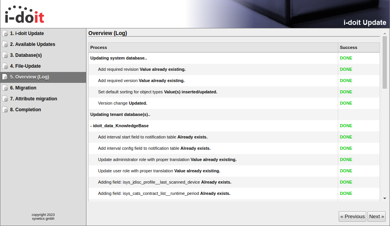Click the icon beside '4. File-Update'

point(5,66)
